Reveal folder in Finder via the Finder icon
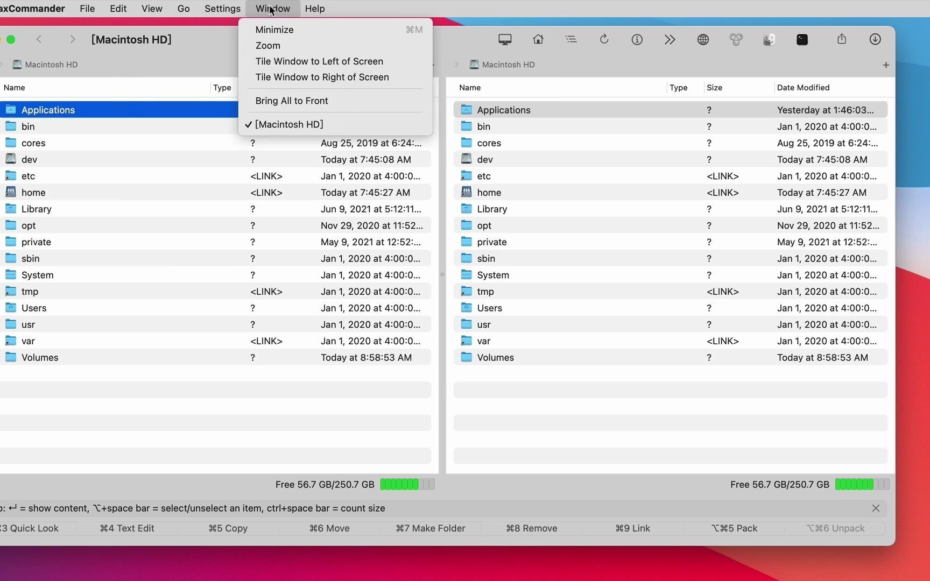Screen dimensions: 930x581 [x=769, y=39]
